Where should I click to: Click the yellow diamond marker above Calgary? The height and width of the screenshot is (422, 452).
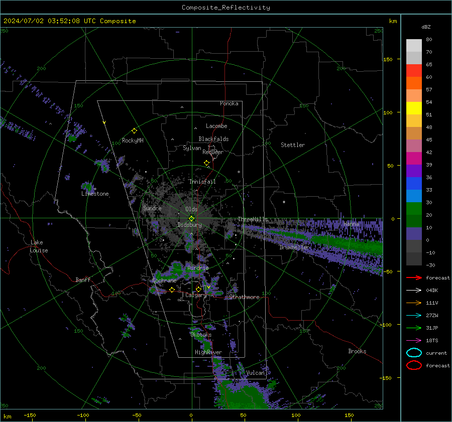coord(198,289)
